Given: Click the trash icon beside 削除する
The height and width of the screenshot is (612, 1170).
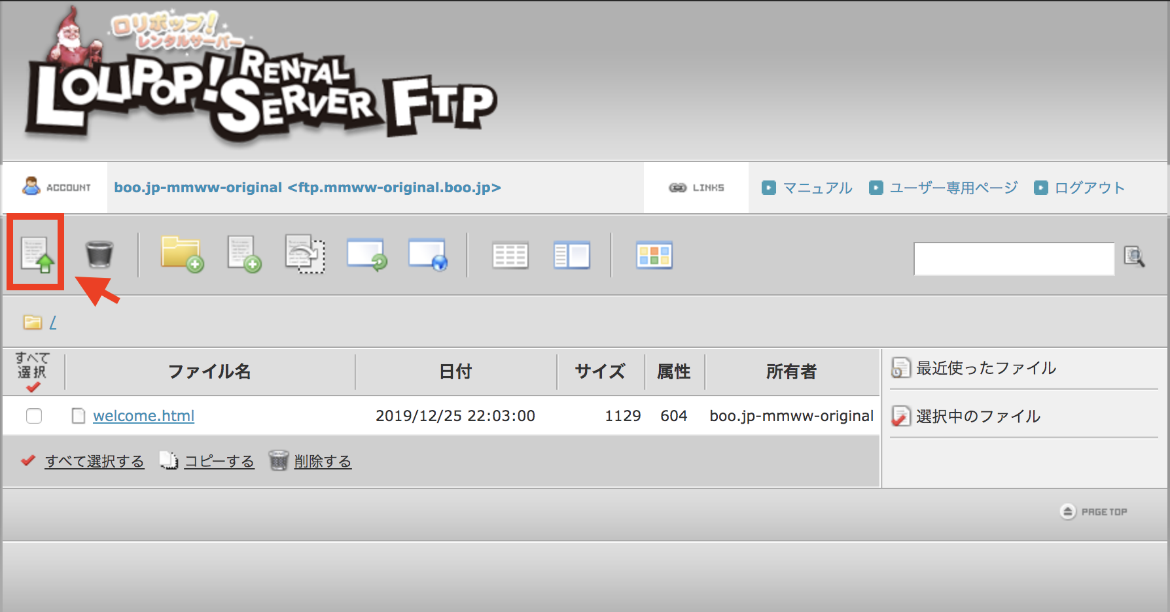Looking at the screenshot, I should pos(279,460).
